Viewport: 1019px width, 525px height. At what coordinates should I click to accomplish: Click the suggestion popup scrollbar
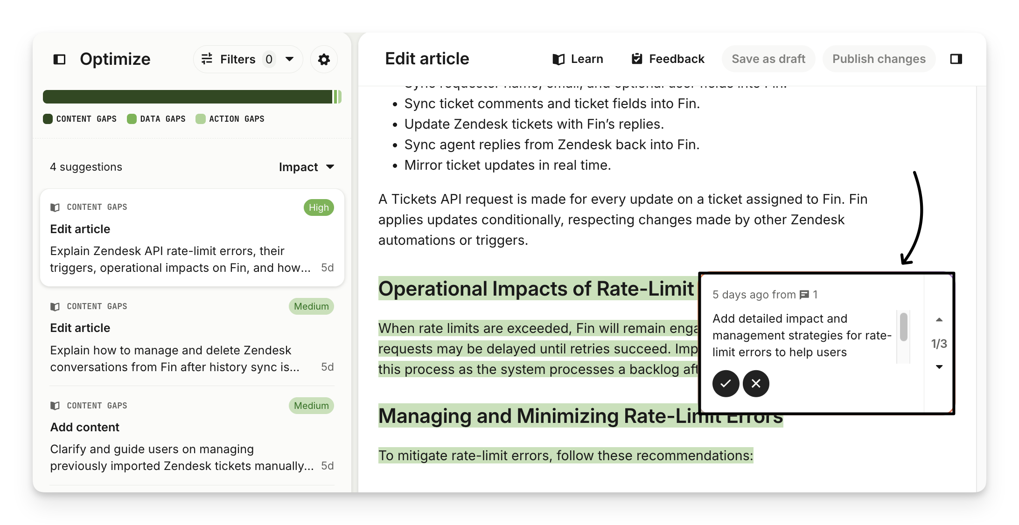click(x=903, y=327)
